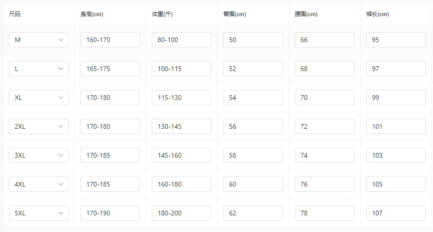Select the weight field showing 130-145
The width and height of the screenshot is (433, 232).
coord(182,126)
